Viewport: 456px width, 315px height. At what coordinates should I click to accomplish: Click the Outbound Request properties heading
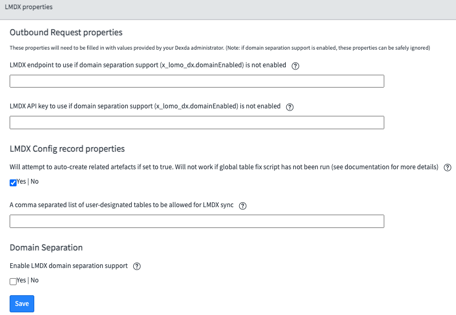click(x=66, y=33)
